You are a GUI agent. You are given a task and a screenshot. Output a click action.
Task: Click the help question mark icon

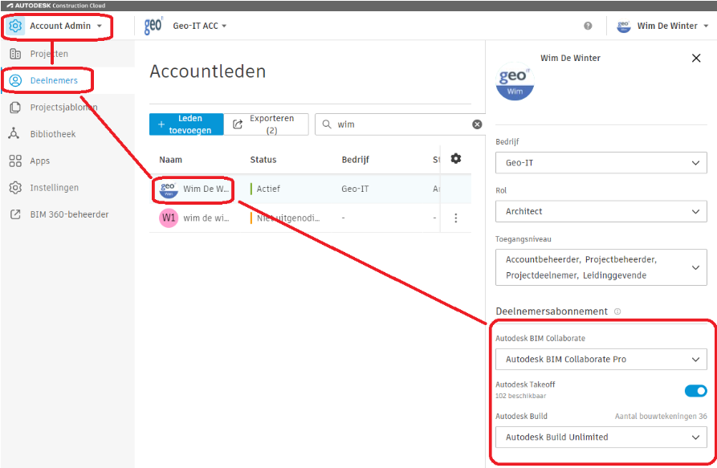(x=588, y=26)
